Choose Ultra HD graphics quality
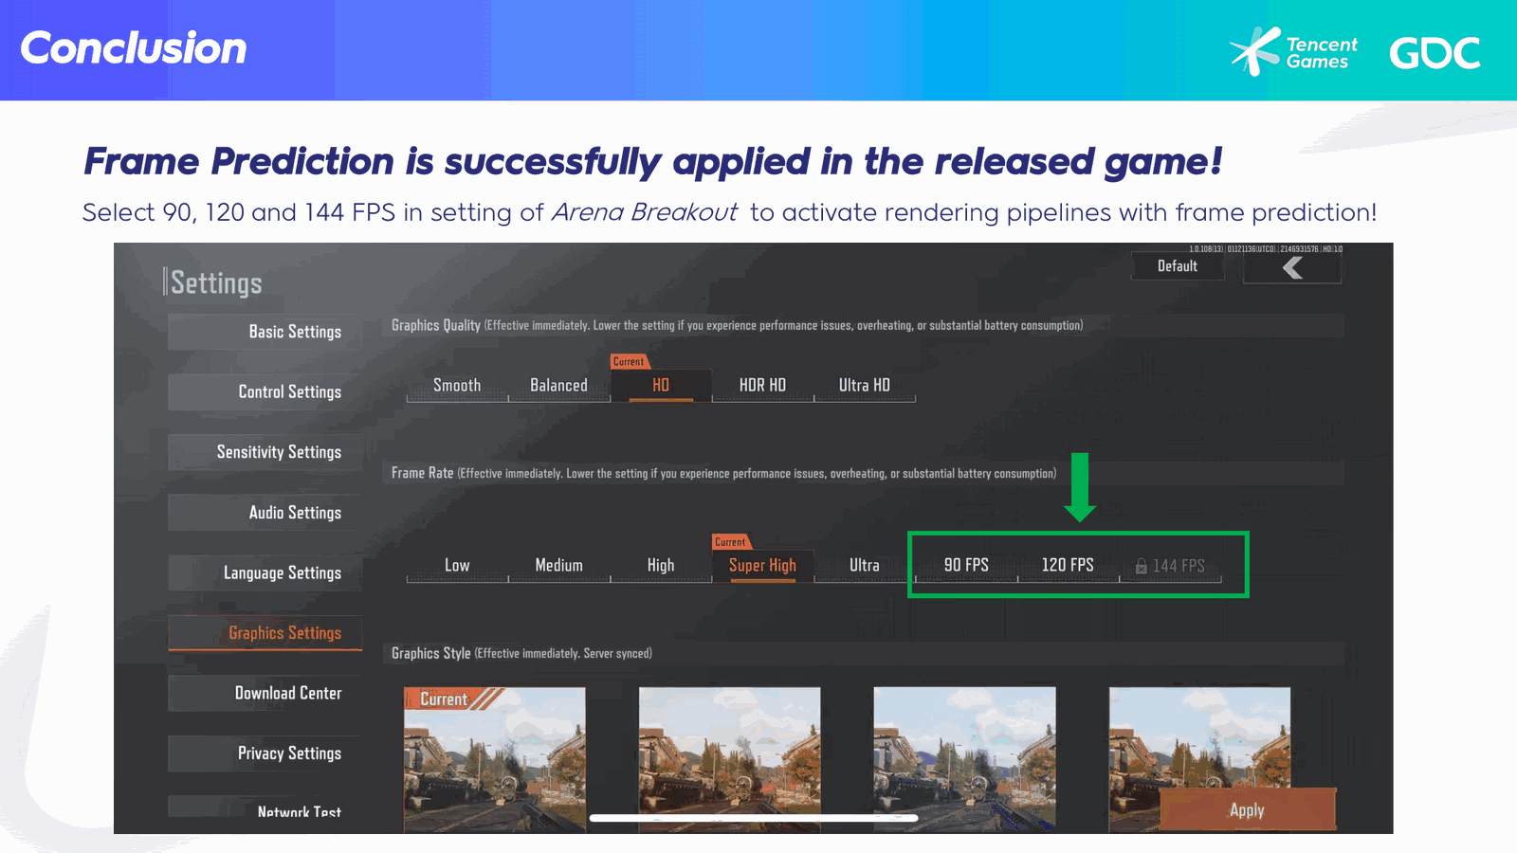The image size is (1517, 853). [x=865, y=386]
